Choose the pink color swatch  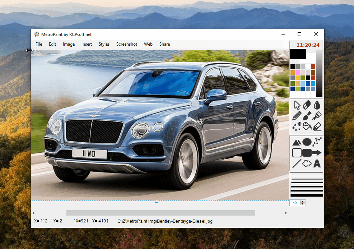click(x=298, y=72)
